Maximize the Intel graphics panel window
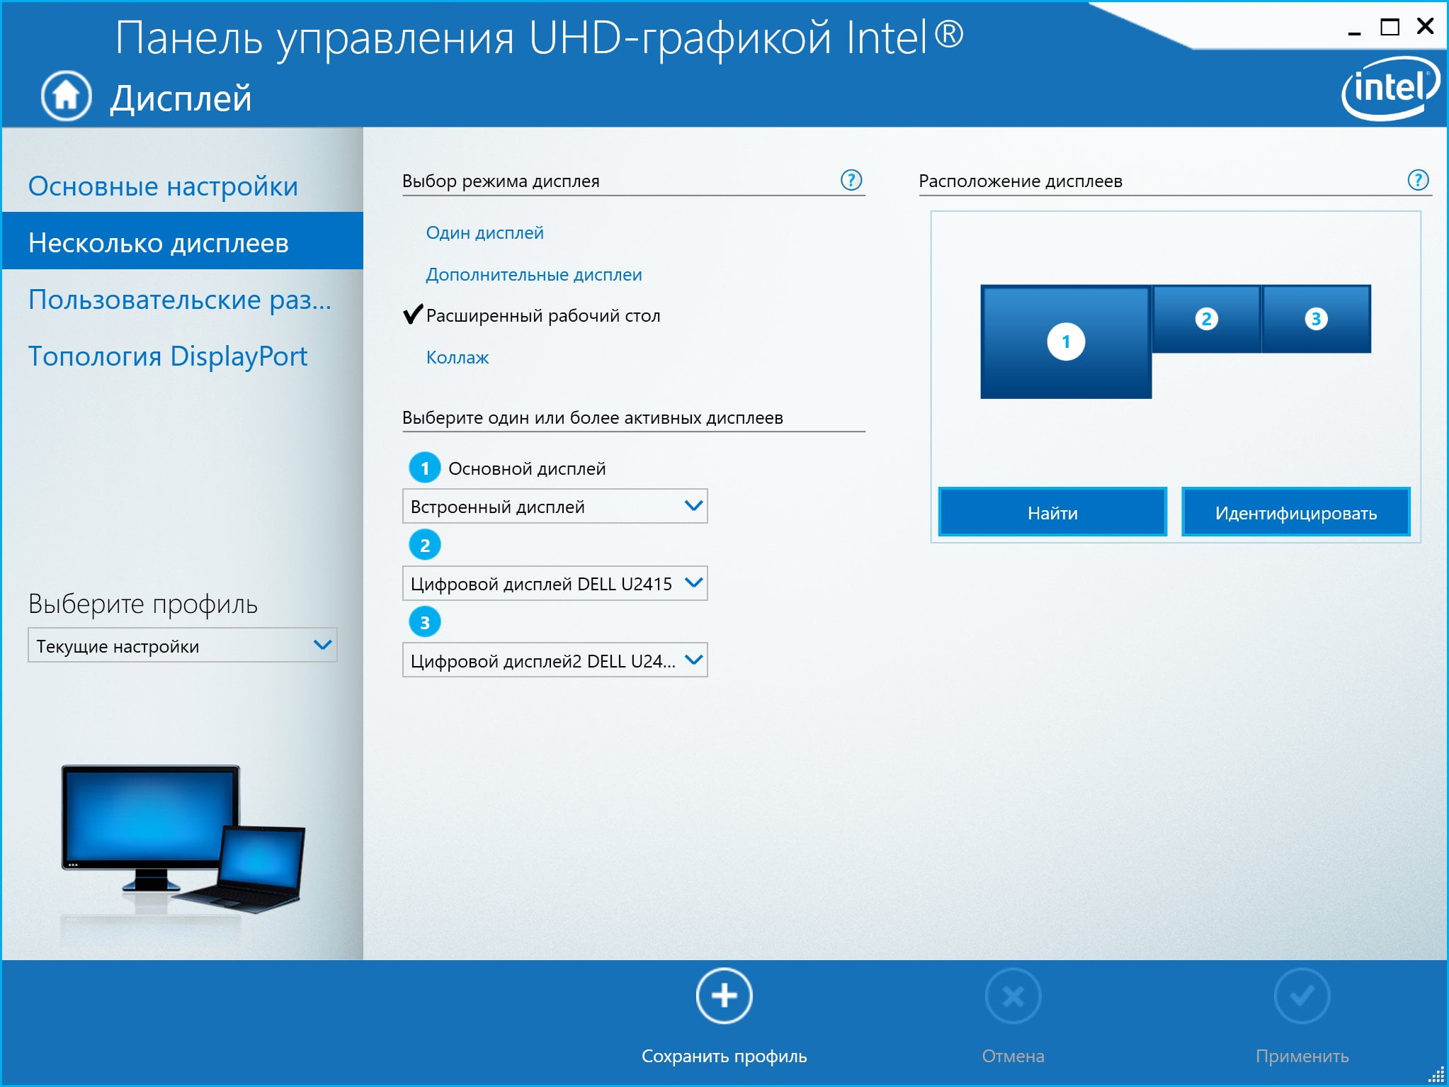The image size is (1449, 1087). click(x=1390, y=28)
